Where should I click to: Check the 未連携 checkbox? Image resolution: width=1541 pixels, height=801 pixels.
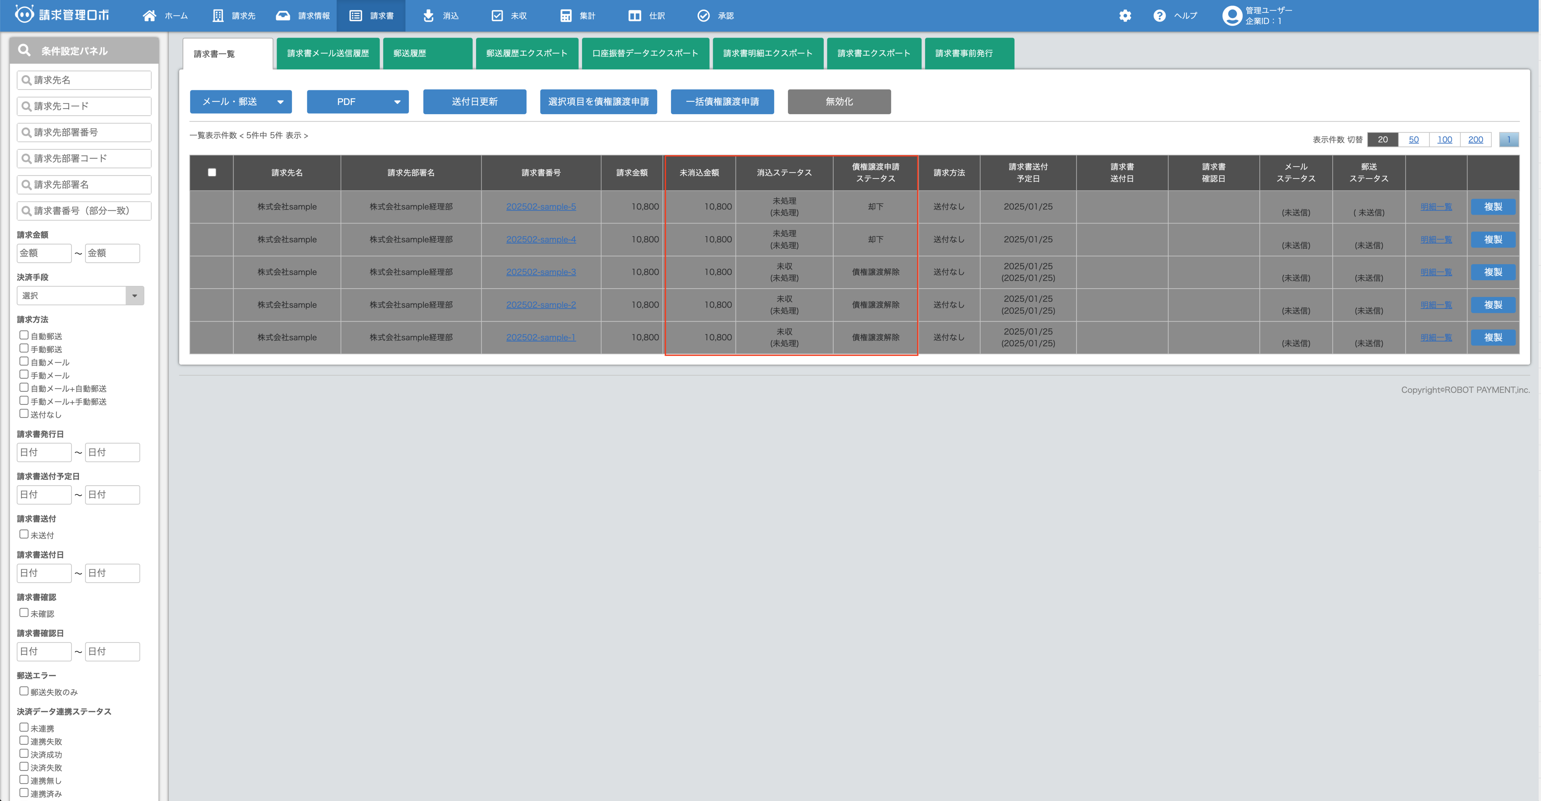pyautogui.click(x=24, y=728)
